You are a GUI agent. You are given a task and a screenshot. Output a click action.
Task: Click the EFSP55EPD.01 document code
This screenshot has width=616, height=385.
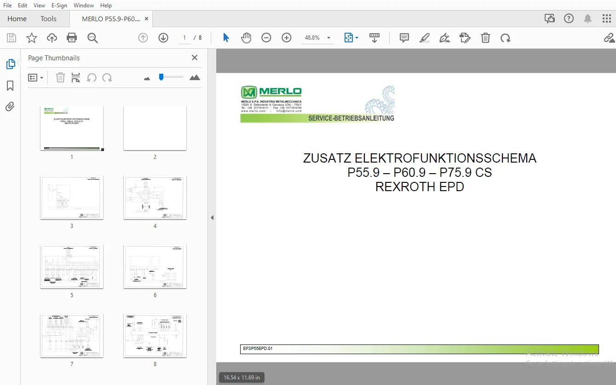(258, 349)
